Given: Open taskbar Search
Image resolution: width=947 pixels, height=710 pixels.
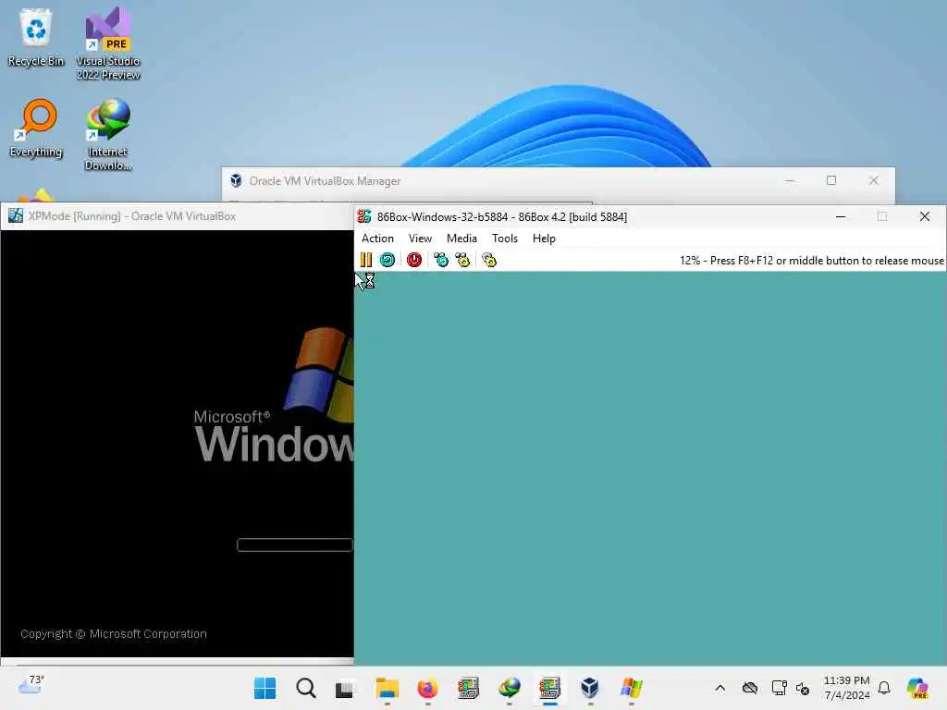Looking at the screenshot, I should pos(305,688).
